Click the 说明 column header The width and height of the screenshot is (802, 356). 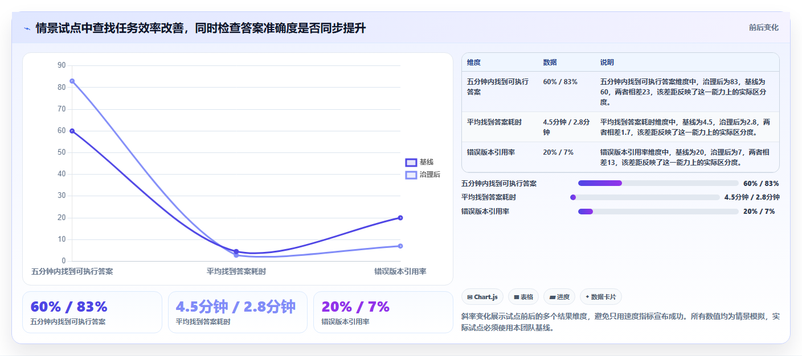tap(607, 63)
